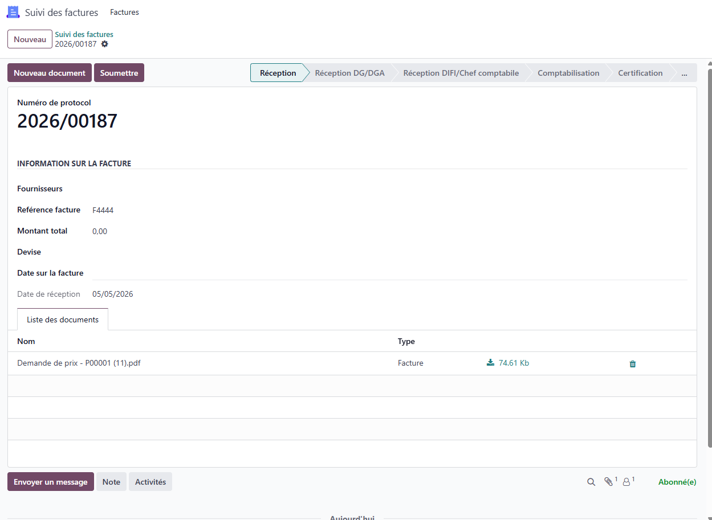
Task: Select Réception DIFI/Chef comptable stage
Action: pos(461,73)
